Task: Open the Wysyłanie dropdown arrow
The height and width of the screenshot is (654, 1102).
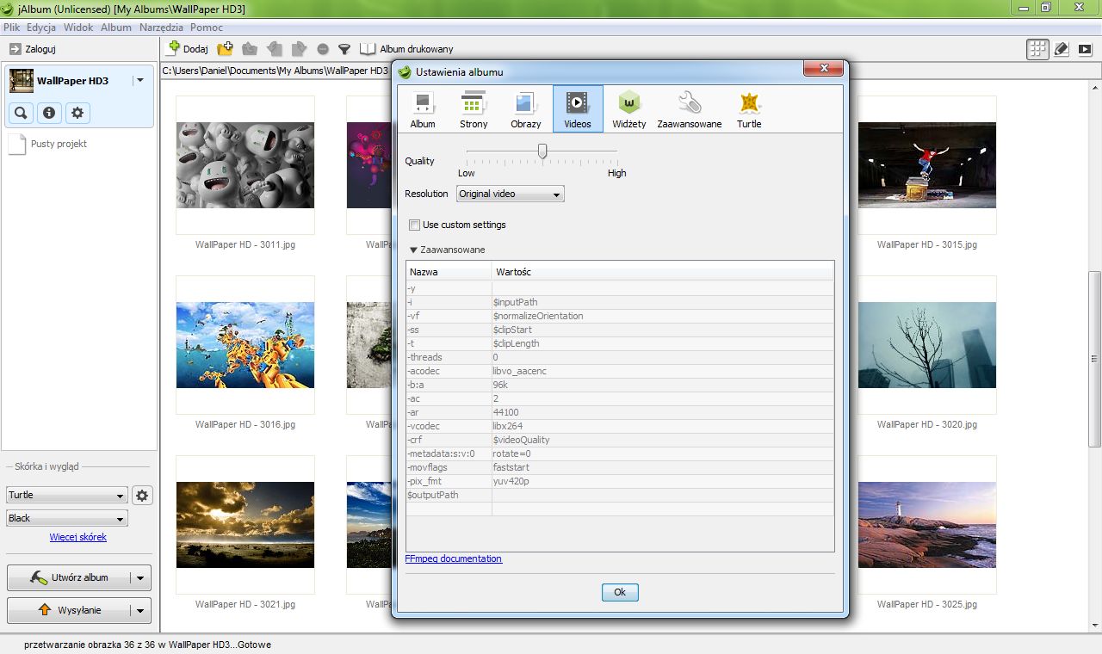Action: [x=141, y=611]
